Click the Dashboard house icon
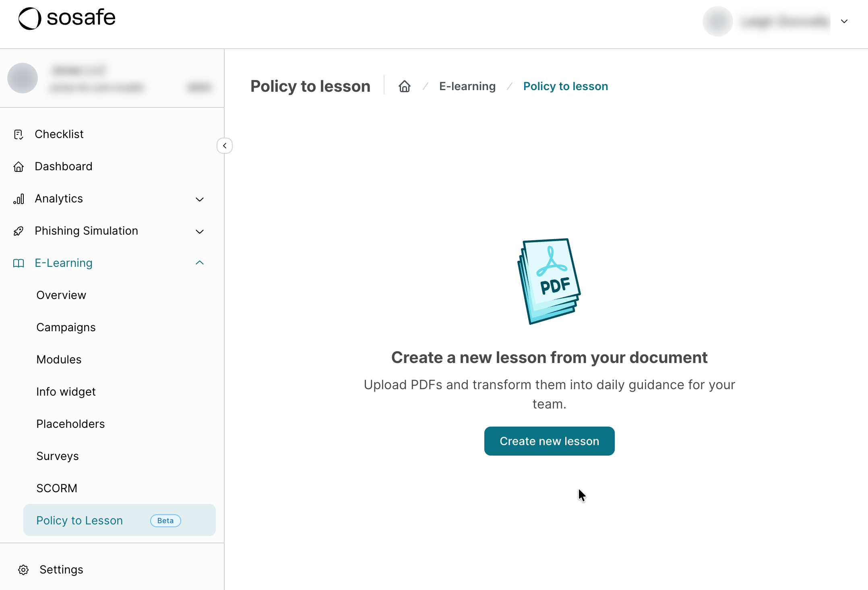 click(19, 167)
